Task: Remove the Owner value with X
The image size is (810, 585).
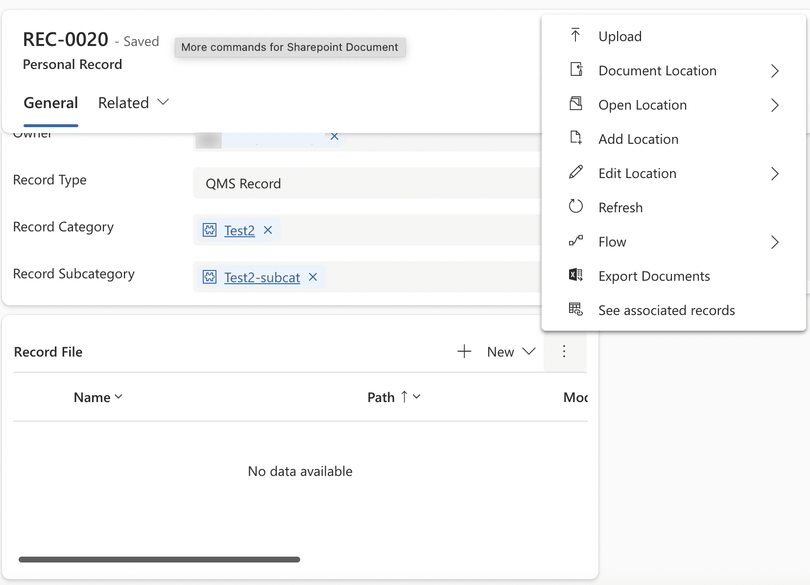Action: pos(334,136)
